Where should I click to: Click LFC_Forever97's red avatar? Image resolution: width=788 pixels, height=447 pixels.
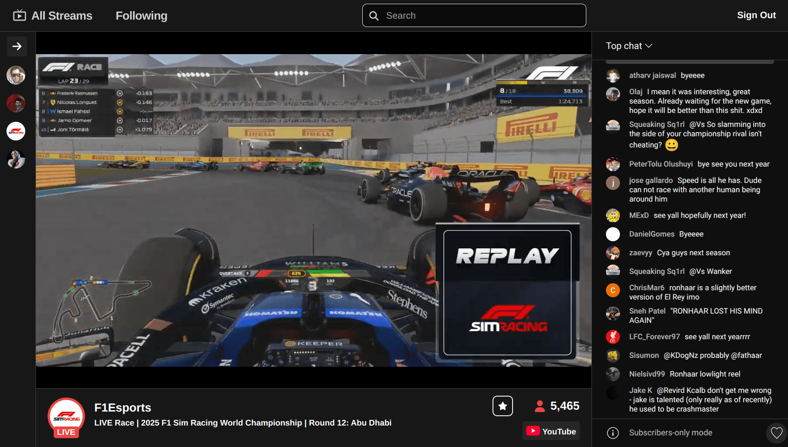point(613,337)
